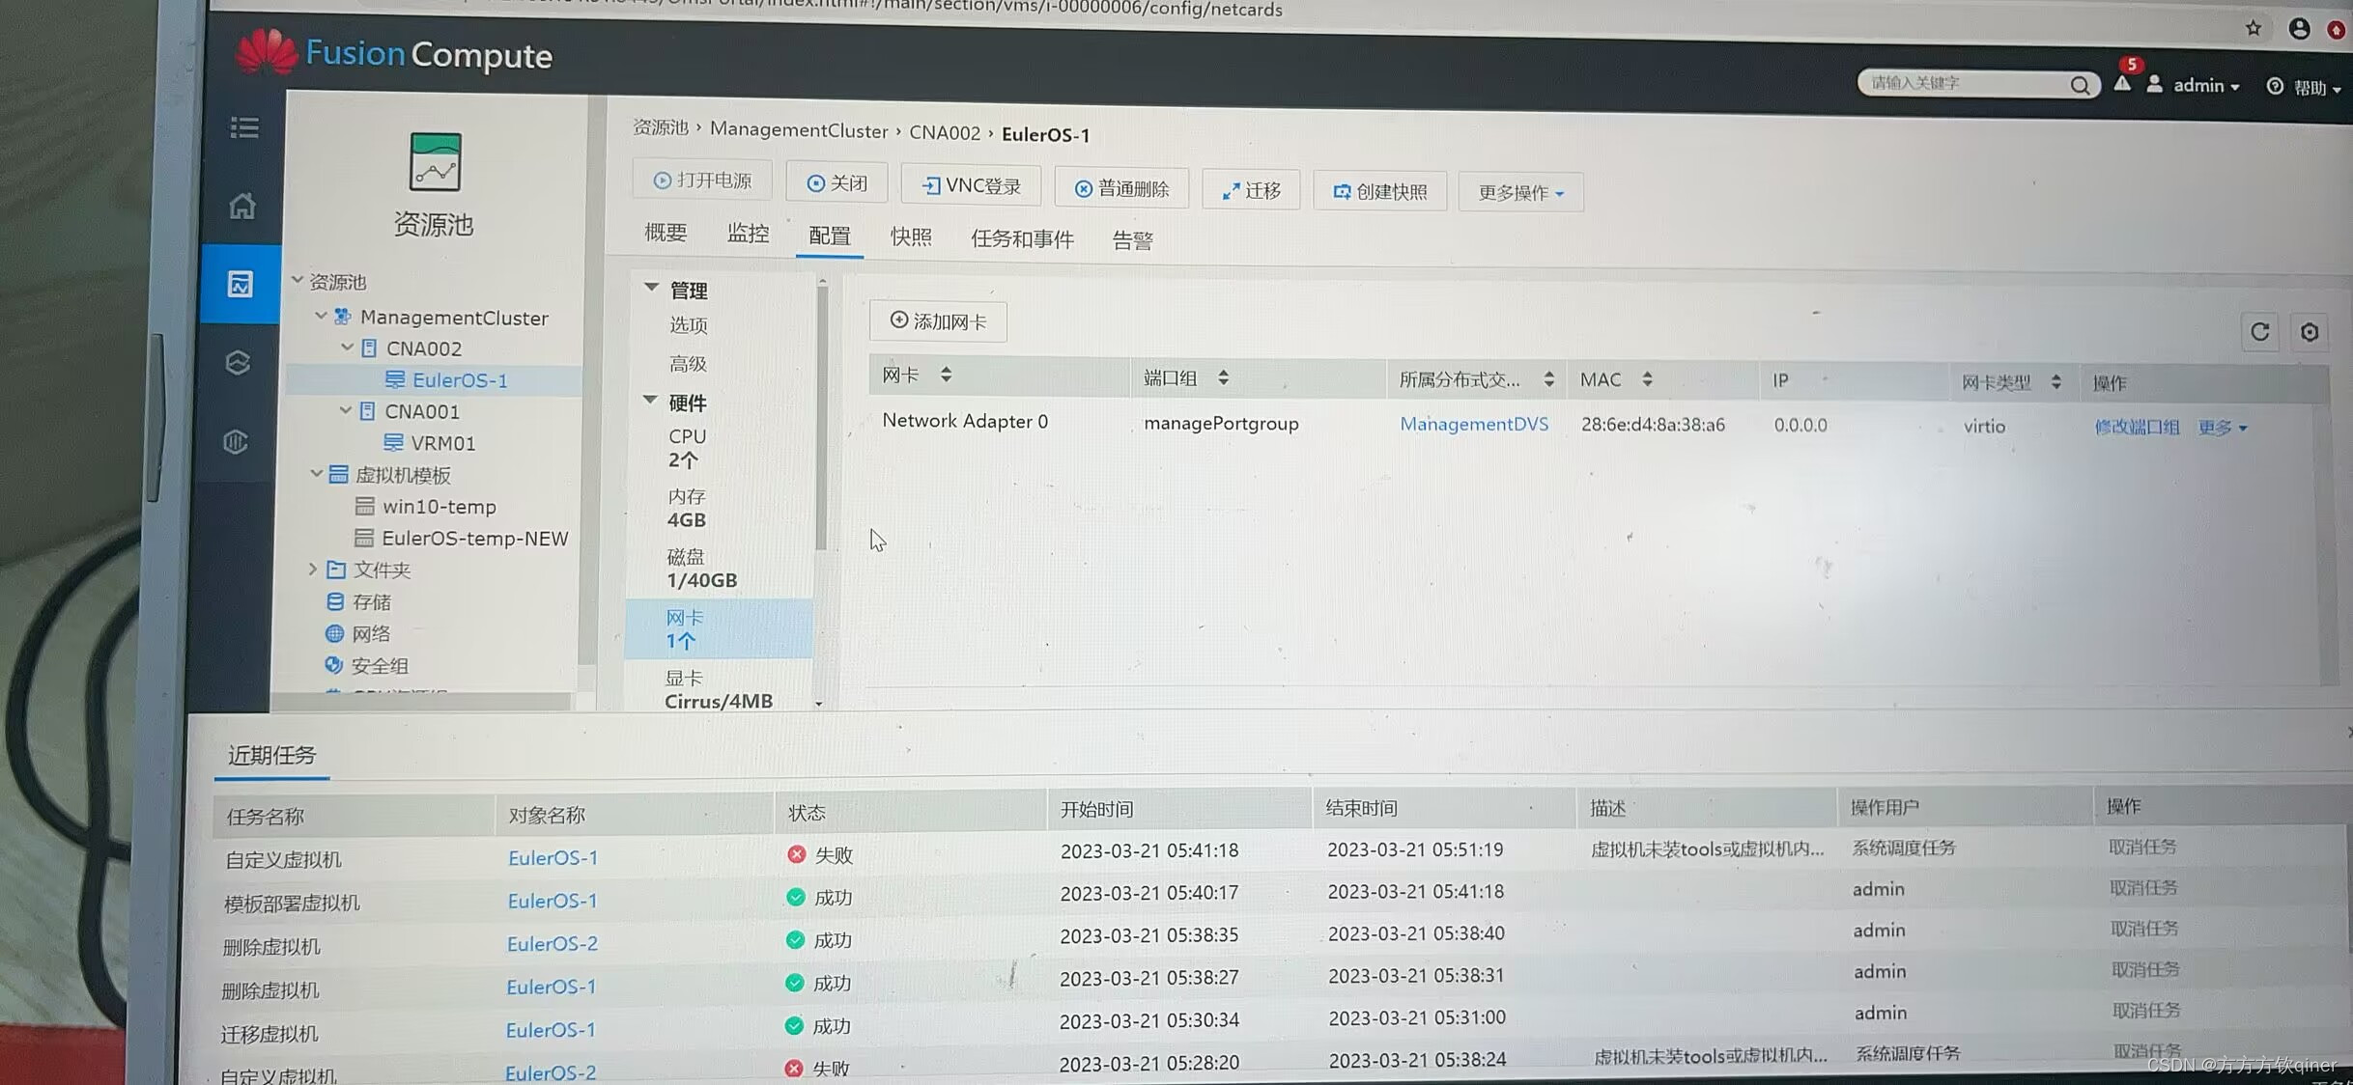This screenshot has width=2353, height=1085.
Task: Select VRM01 in the resource tree
Action: click(x=442, y=443)
